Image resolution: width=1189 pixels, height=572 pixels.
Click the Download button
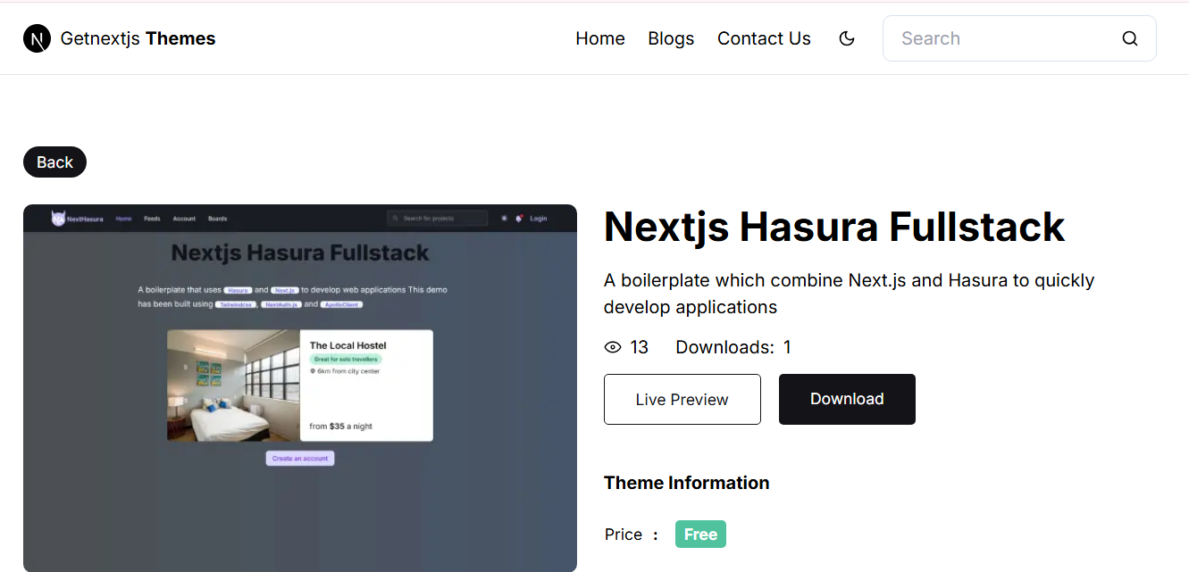pyautogui.click(x=847, y=399)
